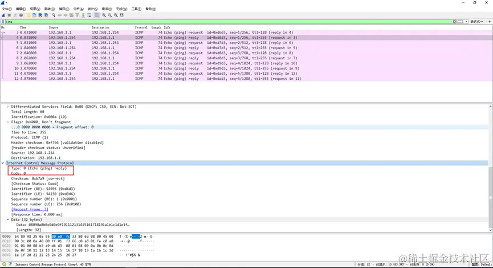Viewport: 493px width, 268px height.
Task: Open the 表达式 expression builder
Action: 476,22
